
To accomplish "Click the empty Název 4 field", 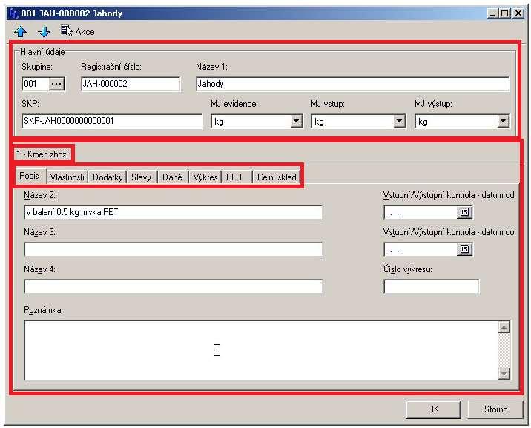I will [x=174, y=287].
